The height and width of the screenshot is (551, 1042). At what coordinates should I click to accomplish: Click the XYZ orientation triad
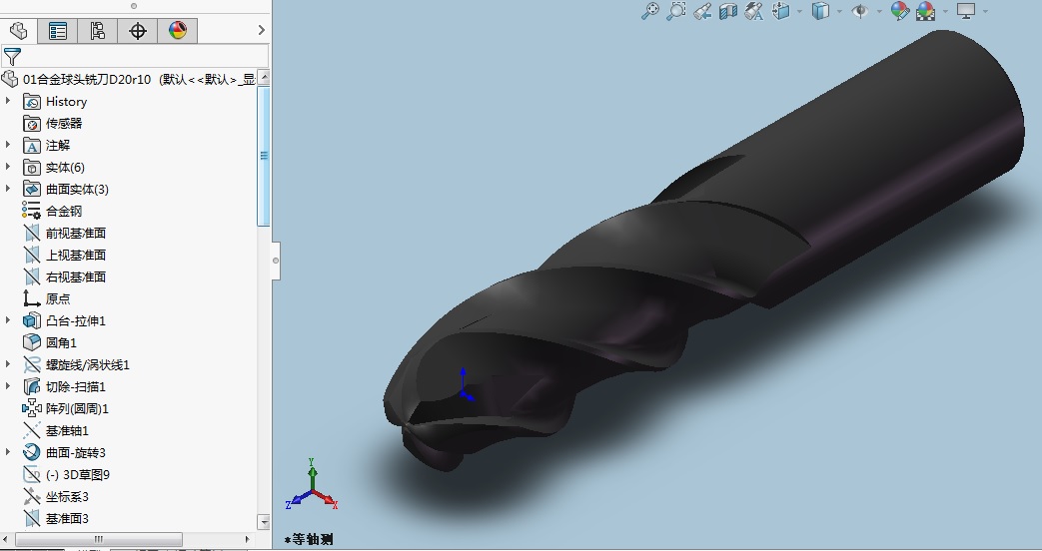[312, 485]
